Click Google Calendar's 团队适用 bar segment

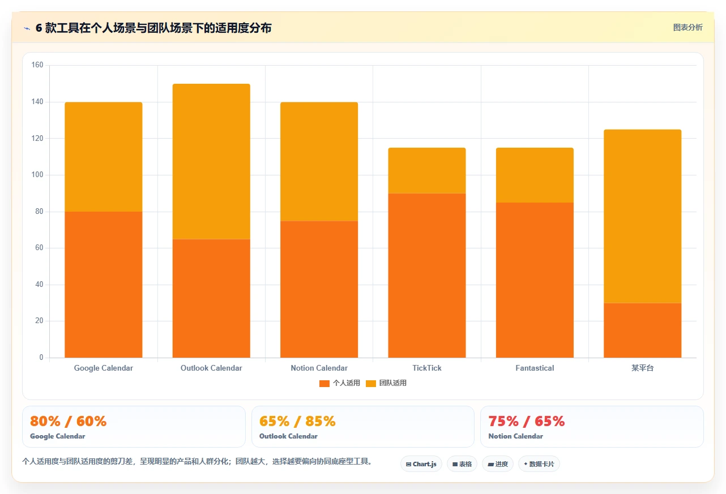pos(104,157)
